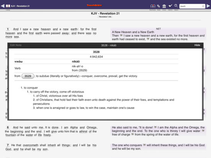Click 'of Christ, victorious over all His foes'

(60, 96)
